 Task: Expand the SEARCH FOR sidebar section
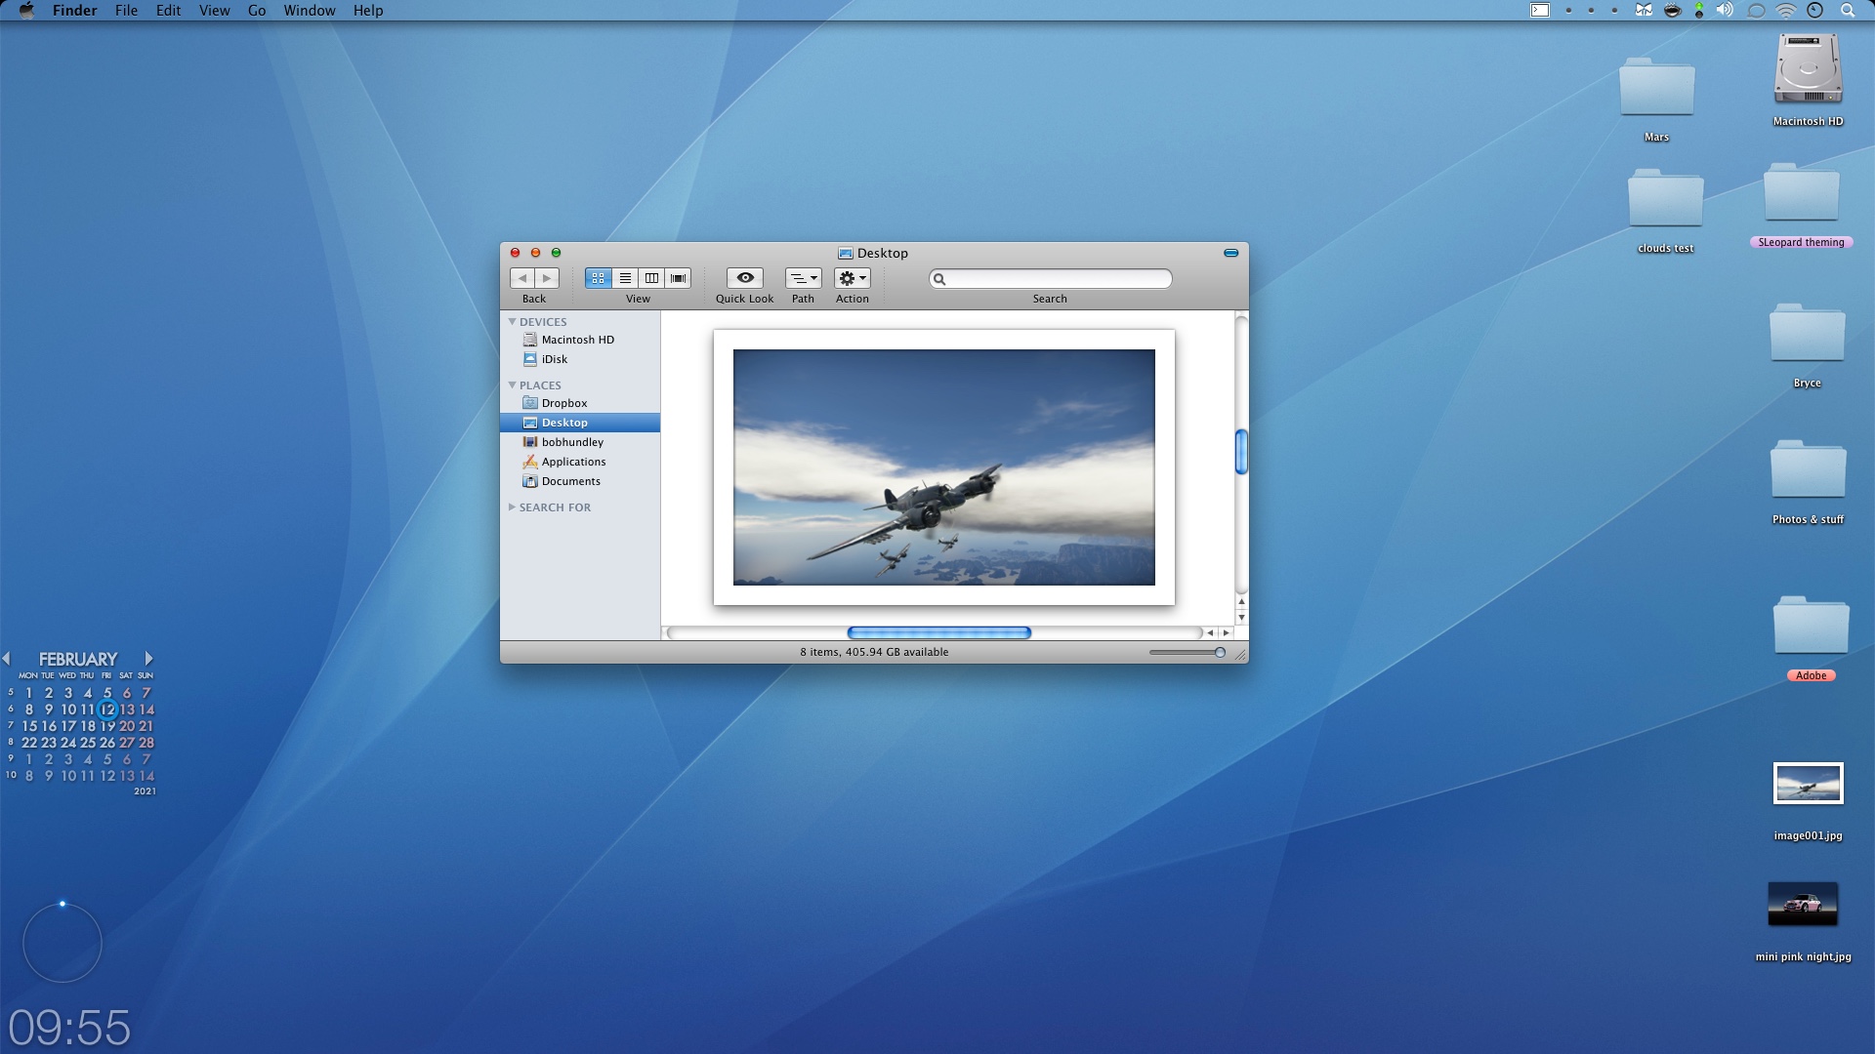512,507
